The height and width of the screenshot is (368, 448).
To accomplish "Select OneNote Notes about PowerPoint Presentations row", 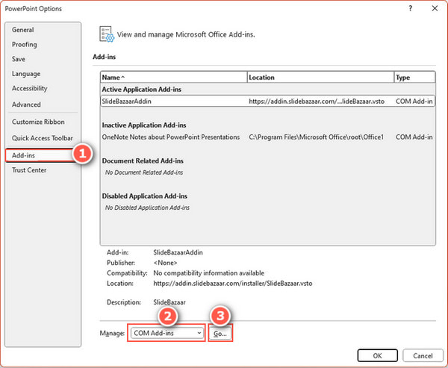I will tap(268, 137).
